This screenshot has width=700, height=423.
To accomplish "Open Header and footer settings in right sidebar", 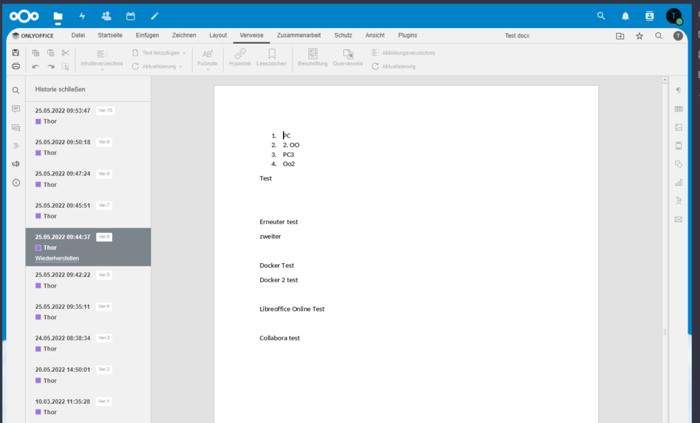I will tap(679, 146).
